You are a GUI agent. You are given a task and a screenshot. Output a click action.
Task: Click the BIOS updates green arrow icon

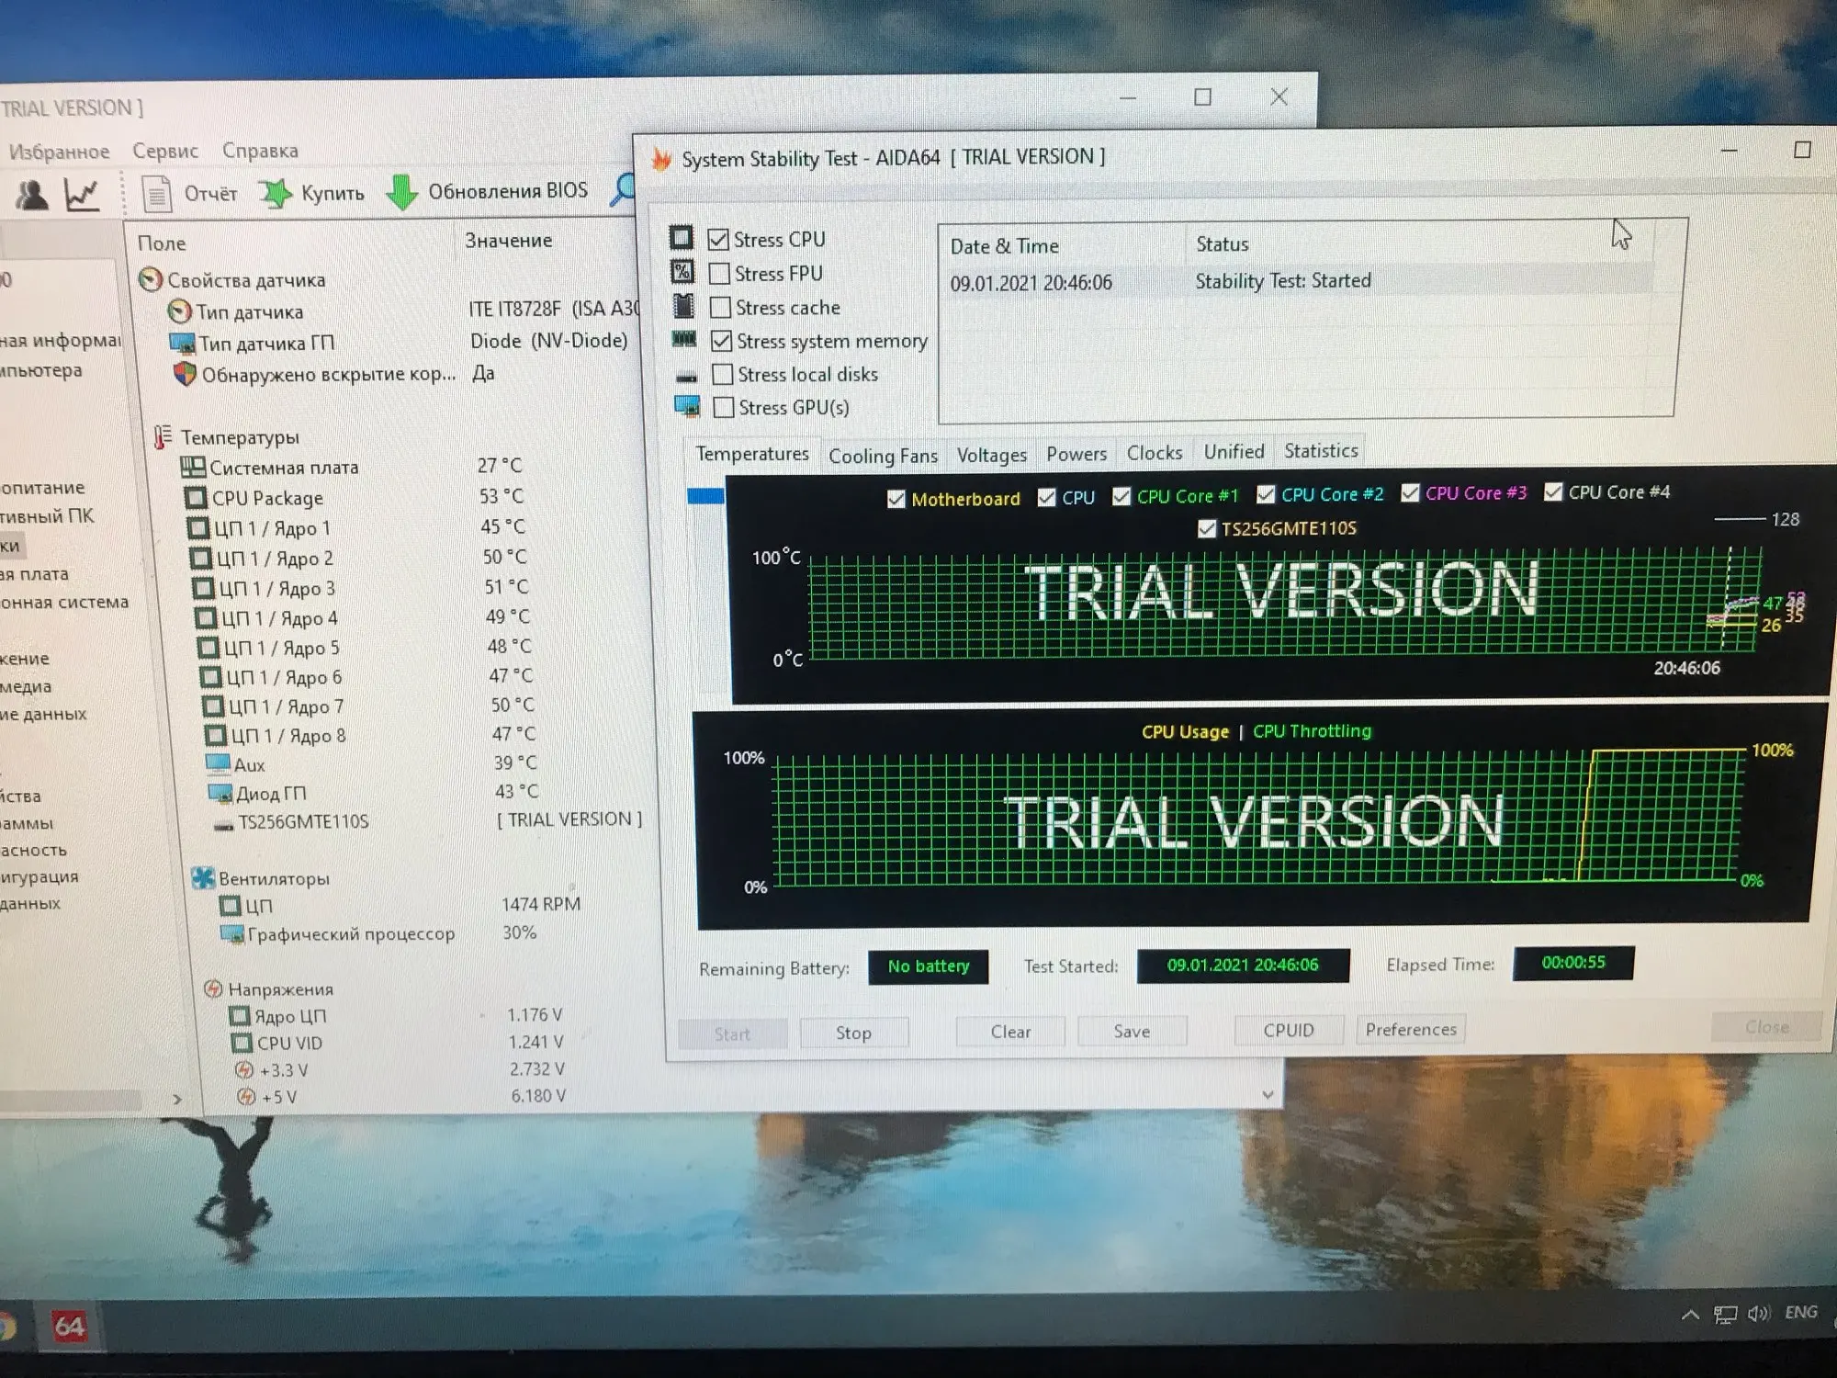401,192
